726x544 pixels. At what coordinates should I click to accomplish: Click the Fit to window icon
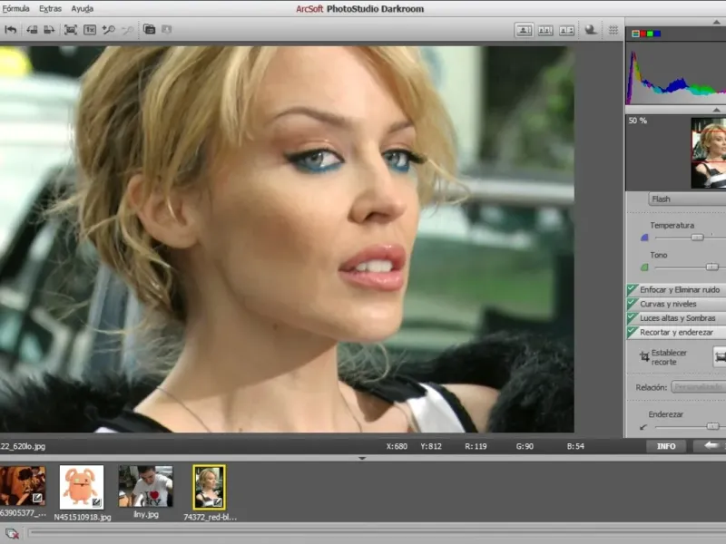(x=71, y=30)
